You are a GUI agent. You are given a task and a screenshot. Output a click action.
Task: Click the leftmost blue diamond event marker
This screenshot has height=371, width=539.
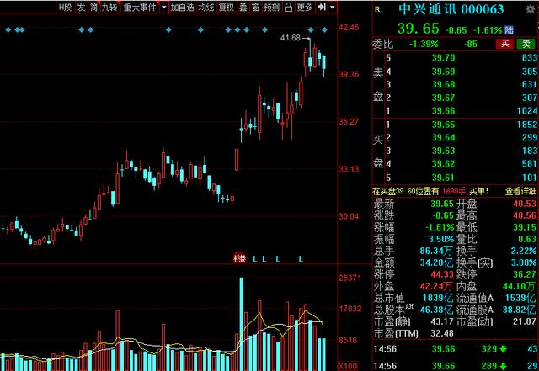(x=8, y=30)
